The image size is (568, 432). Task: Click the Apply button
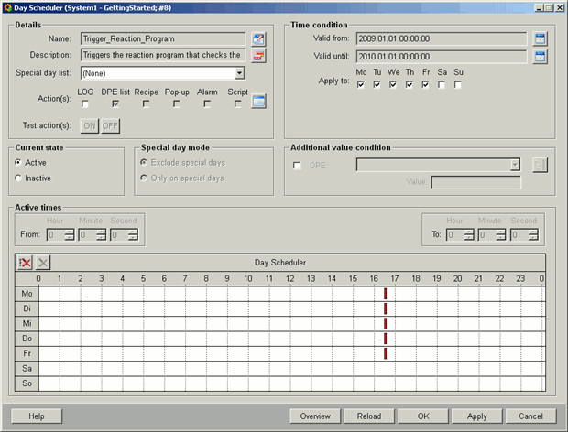tap(476, 416)
